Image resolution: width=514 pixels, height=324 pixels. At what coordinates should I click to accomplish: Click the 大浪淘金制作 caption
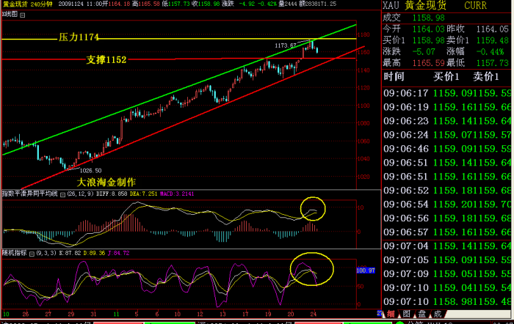coord(106,183)
